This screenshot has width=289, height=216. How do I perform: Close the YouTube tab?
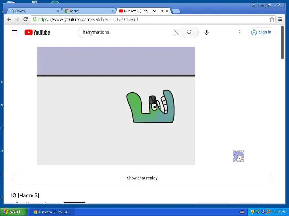tap(167, 11)
